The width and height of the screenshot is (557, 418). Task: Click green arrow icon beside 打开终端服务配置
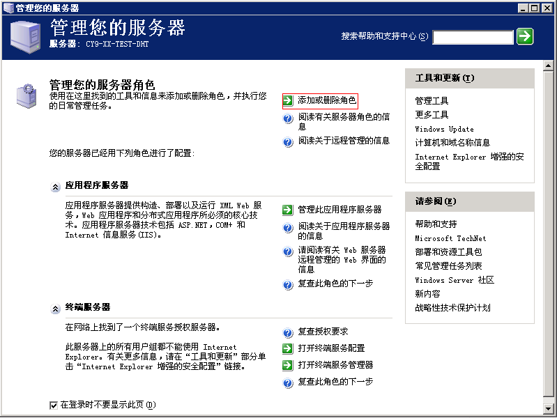(288, 348)
